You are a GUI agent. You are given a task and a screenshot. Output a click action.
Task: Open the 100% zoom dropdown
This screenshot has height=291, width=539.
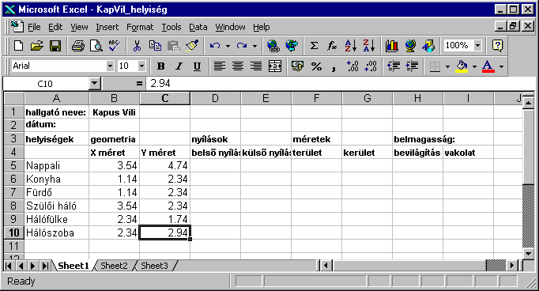point(478,45)
